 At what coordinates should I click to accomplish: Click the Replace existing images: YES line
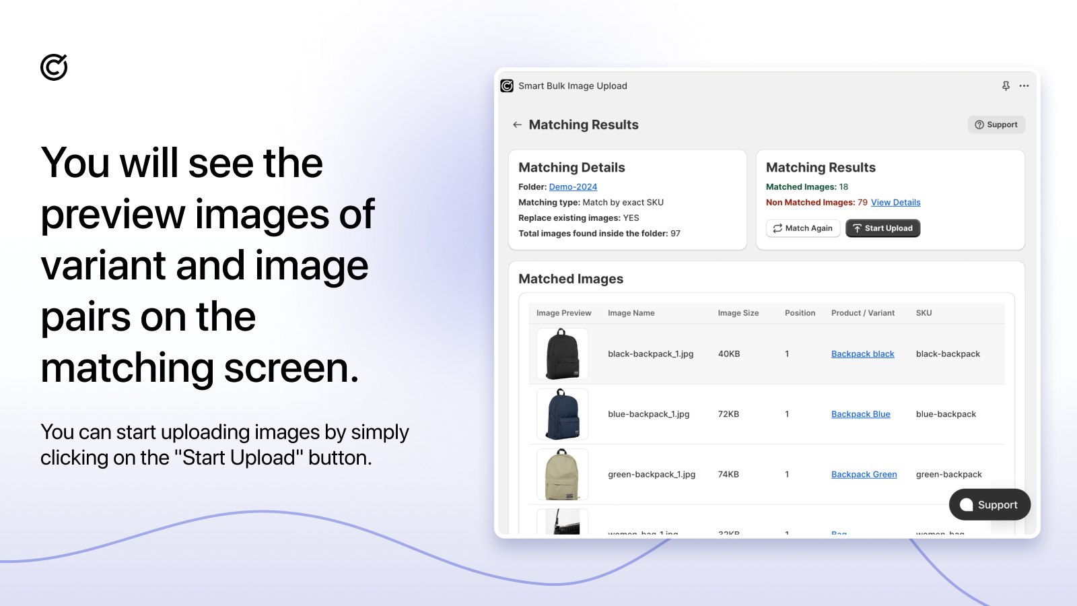[x=579, y=217]
